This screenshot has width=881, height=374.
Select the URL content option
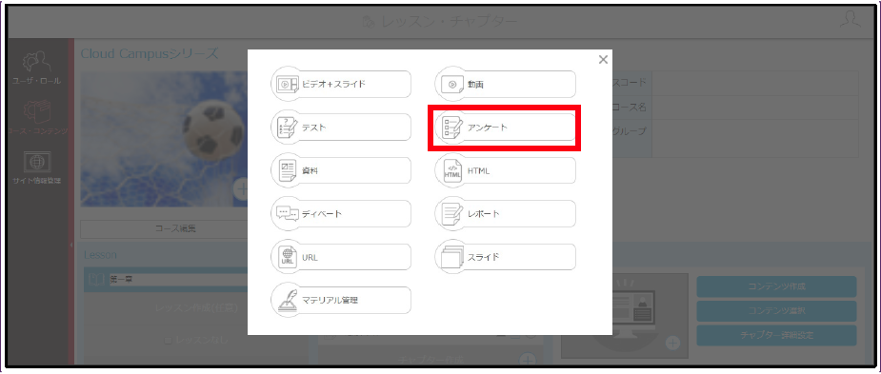coord(341,257)
